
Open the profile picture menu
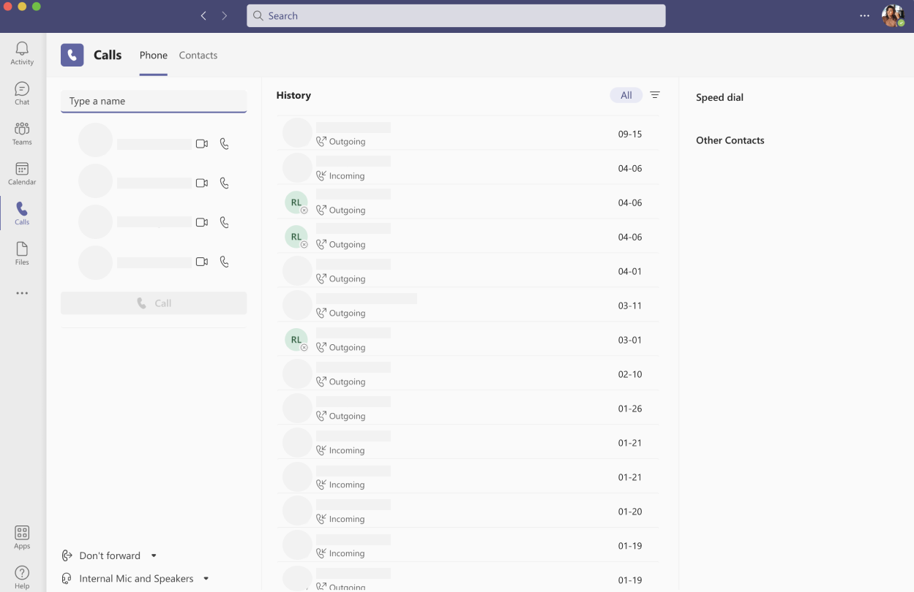(892, 15)
